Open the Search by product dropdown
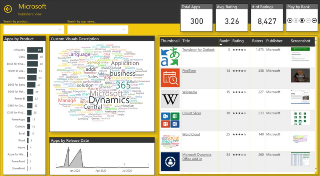Screen dimensions: 320x176 pyautogui.click(x=34, y=30)
